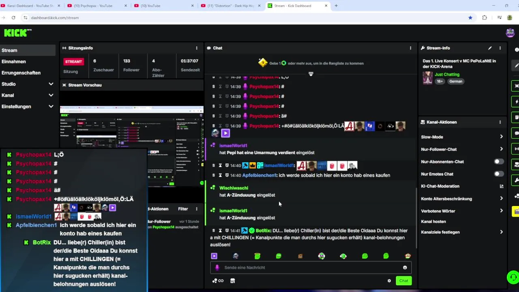Click in the Sende eine Nachricht field
Viewport: 519px width, 292px height.
point(311,268)
